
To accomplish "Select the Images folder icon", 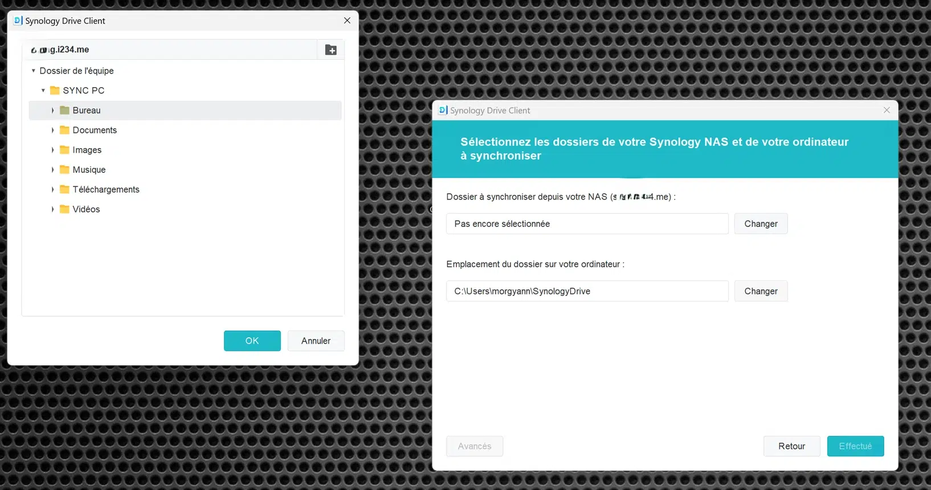I will [64, 150].
